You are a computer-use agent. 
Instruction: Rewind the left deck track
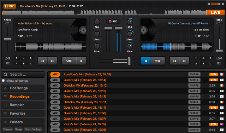point(43,61)
